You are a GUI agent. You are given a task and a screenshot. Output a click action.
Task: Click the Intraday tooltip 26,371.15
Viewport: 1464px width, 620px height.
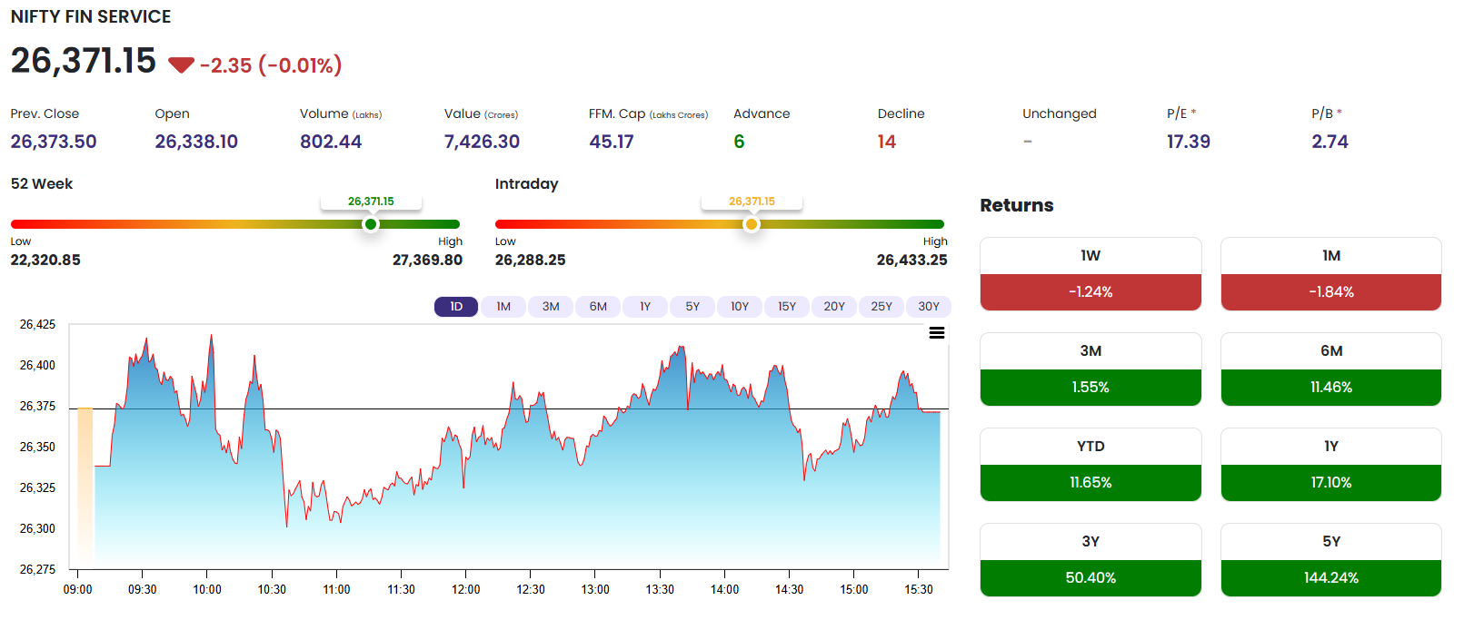pyautogui.click(x=752, y=202)
